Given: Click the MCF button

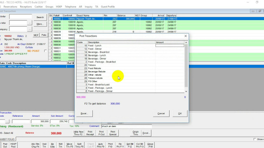Looking at the screenshot, I should (36, 35).
